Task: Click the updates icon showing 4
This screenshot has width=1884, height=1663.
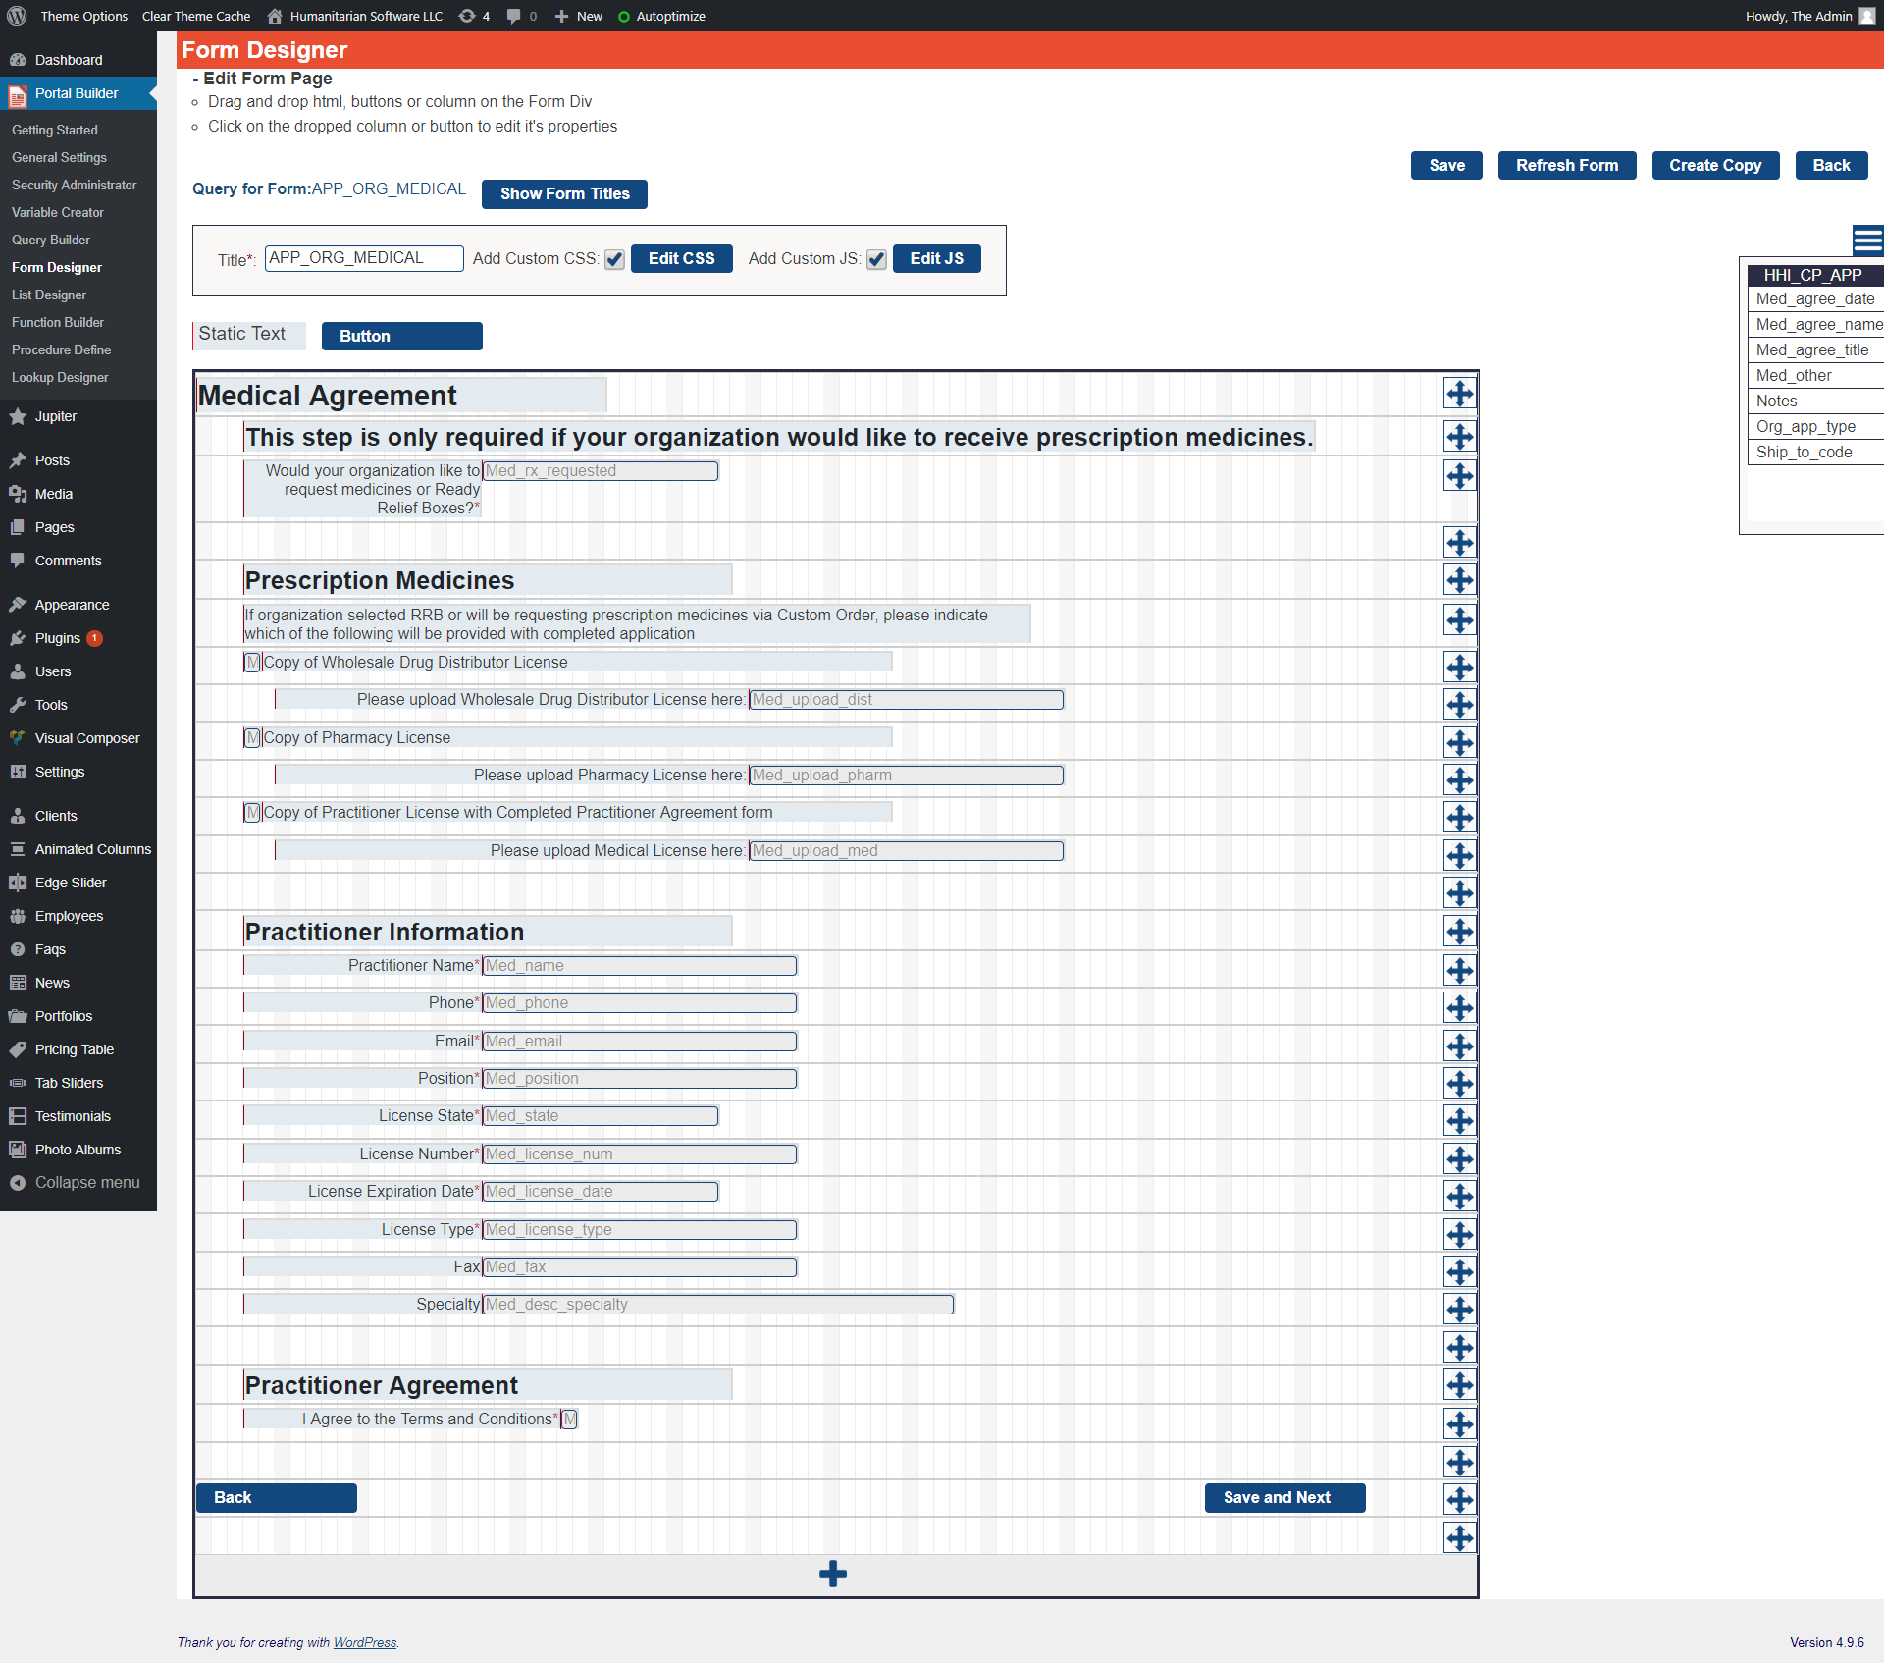Action: point(474,16)
